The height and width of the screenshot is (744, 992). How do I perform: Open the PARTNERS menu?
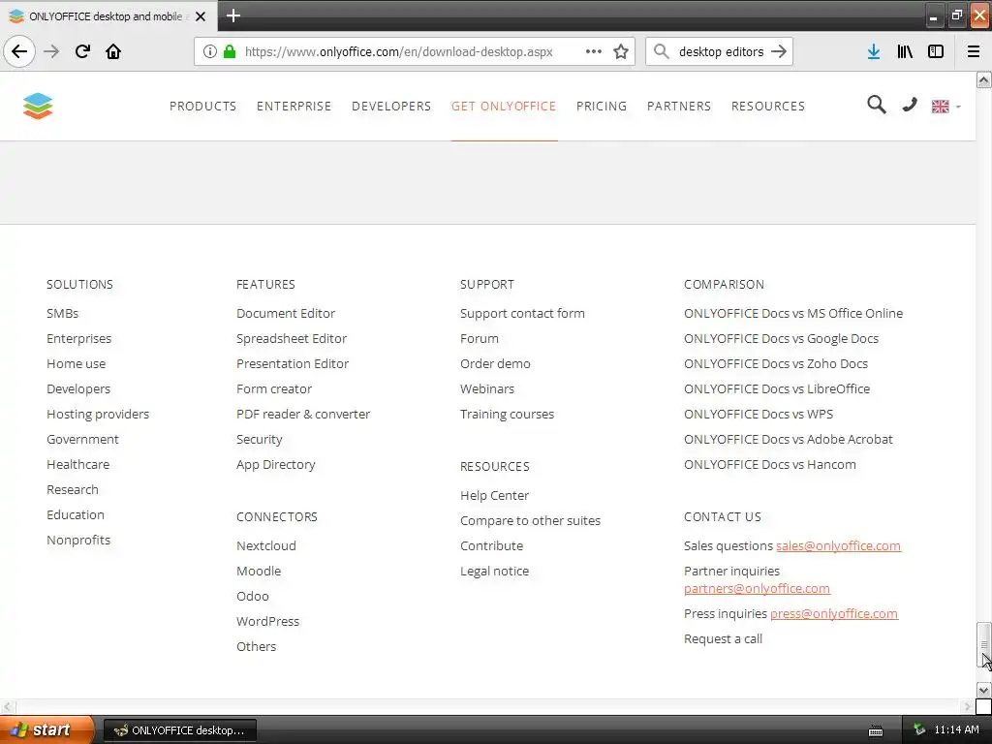(x=679, y=107)
